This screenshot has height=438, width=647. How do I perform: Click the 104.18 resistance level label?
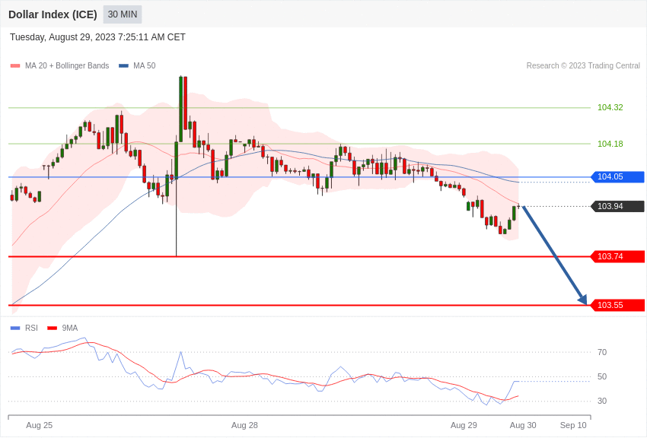coord(610,144)
